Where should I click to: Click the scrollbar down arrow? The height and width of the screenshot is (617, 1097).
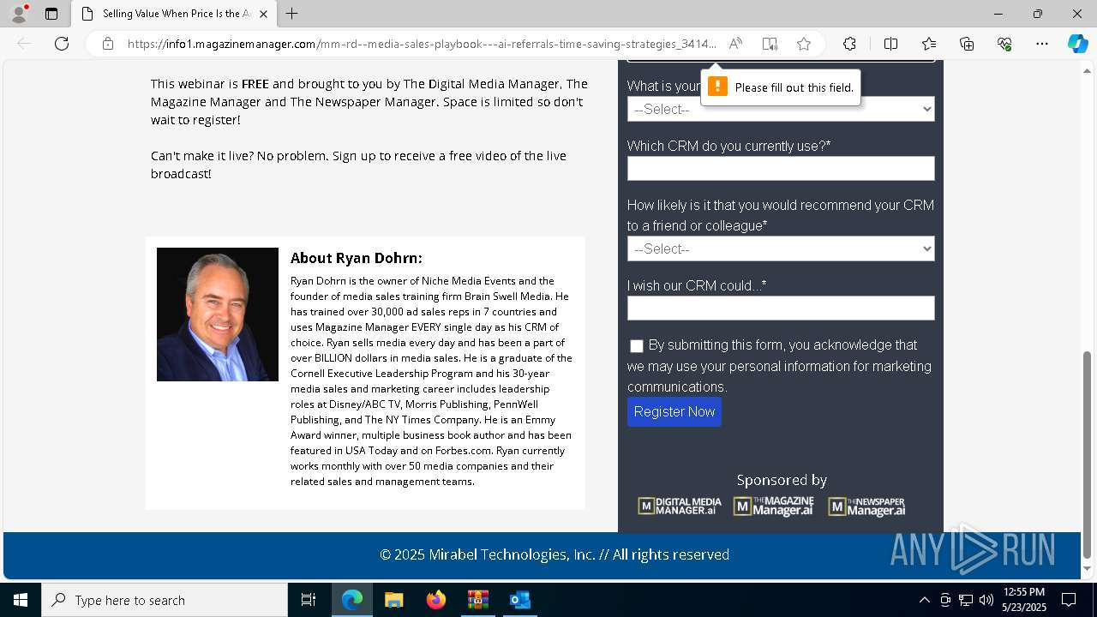[x=1088, y=568]
